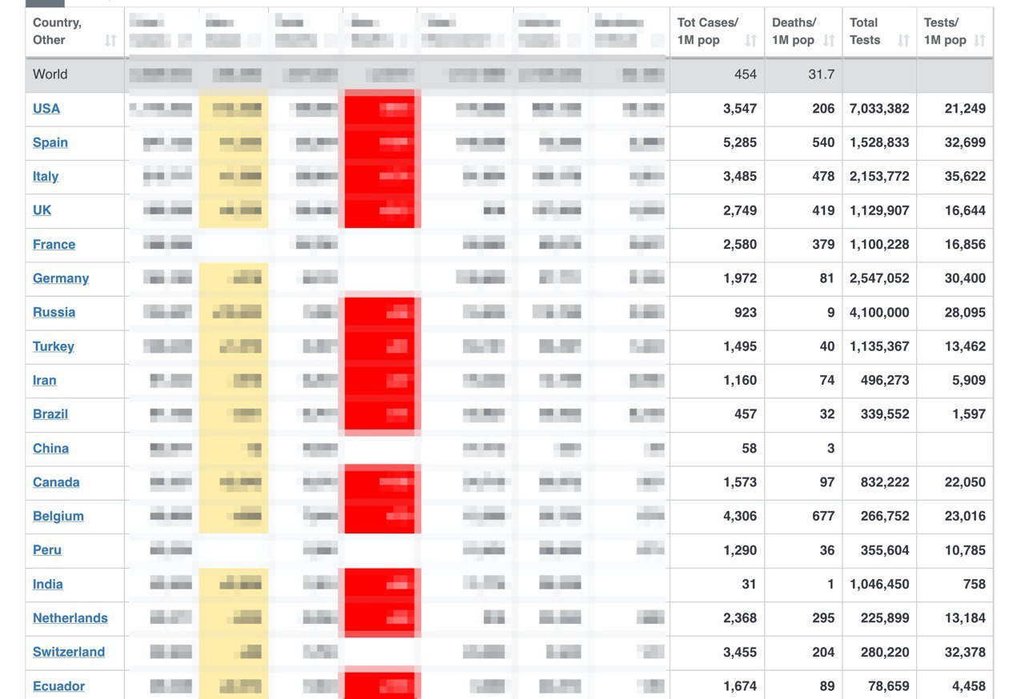Open the UK country link
The image size is (1025, 699).
(x=42, y=210)
